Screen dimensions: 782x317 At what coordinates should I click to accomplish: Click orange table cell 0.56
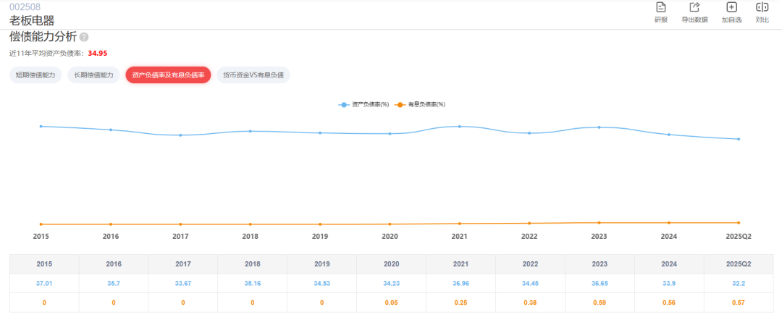pyautogui.click(x=669, y=303)
